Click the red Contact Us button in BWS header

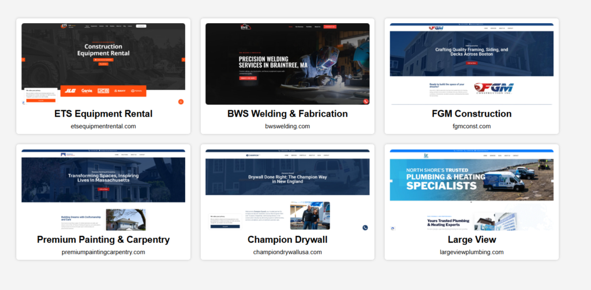click(330, 27)
